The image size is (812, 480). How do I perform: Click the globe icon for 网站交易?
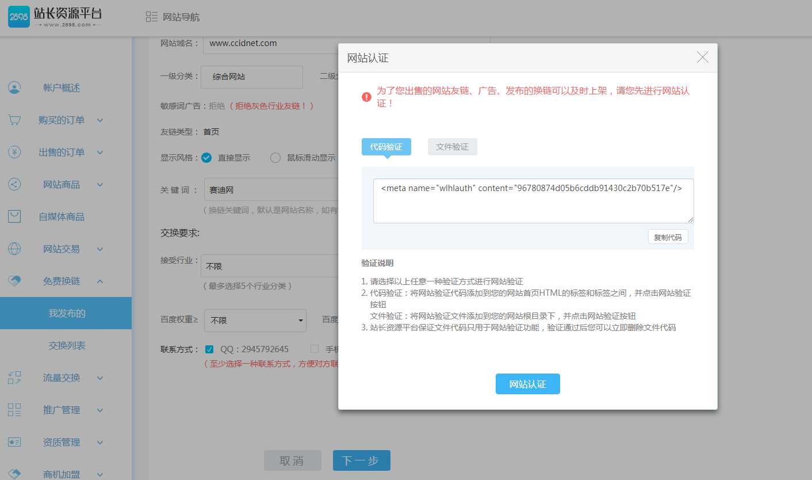click(x=14, y=249)
